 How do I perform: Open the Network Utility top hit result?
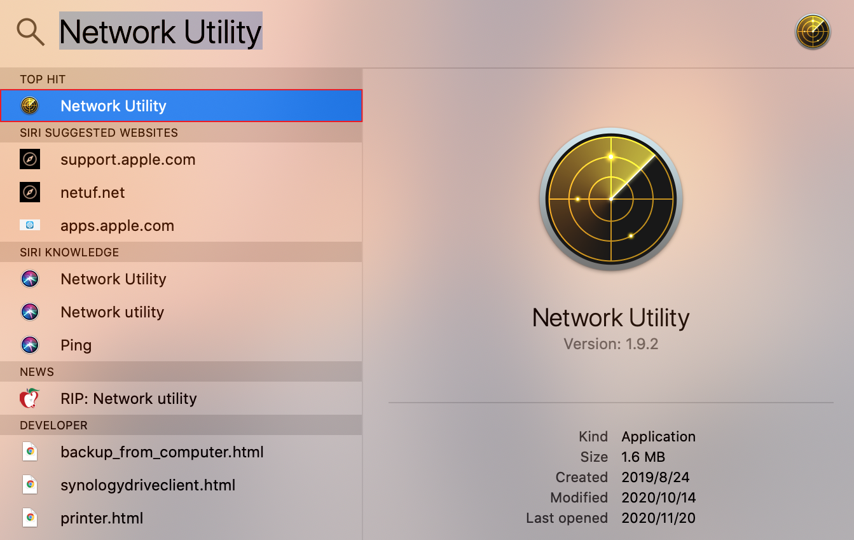[181, 106]
